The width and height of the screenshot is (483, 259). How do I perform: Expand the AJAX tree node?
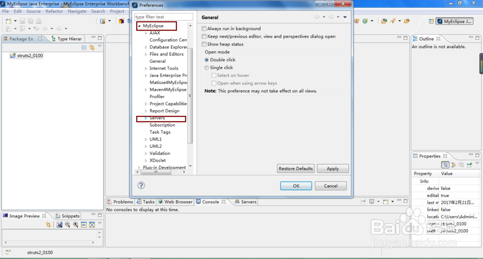(x=146, y=33)
